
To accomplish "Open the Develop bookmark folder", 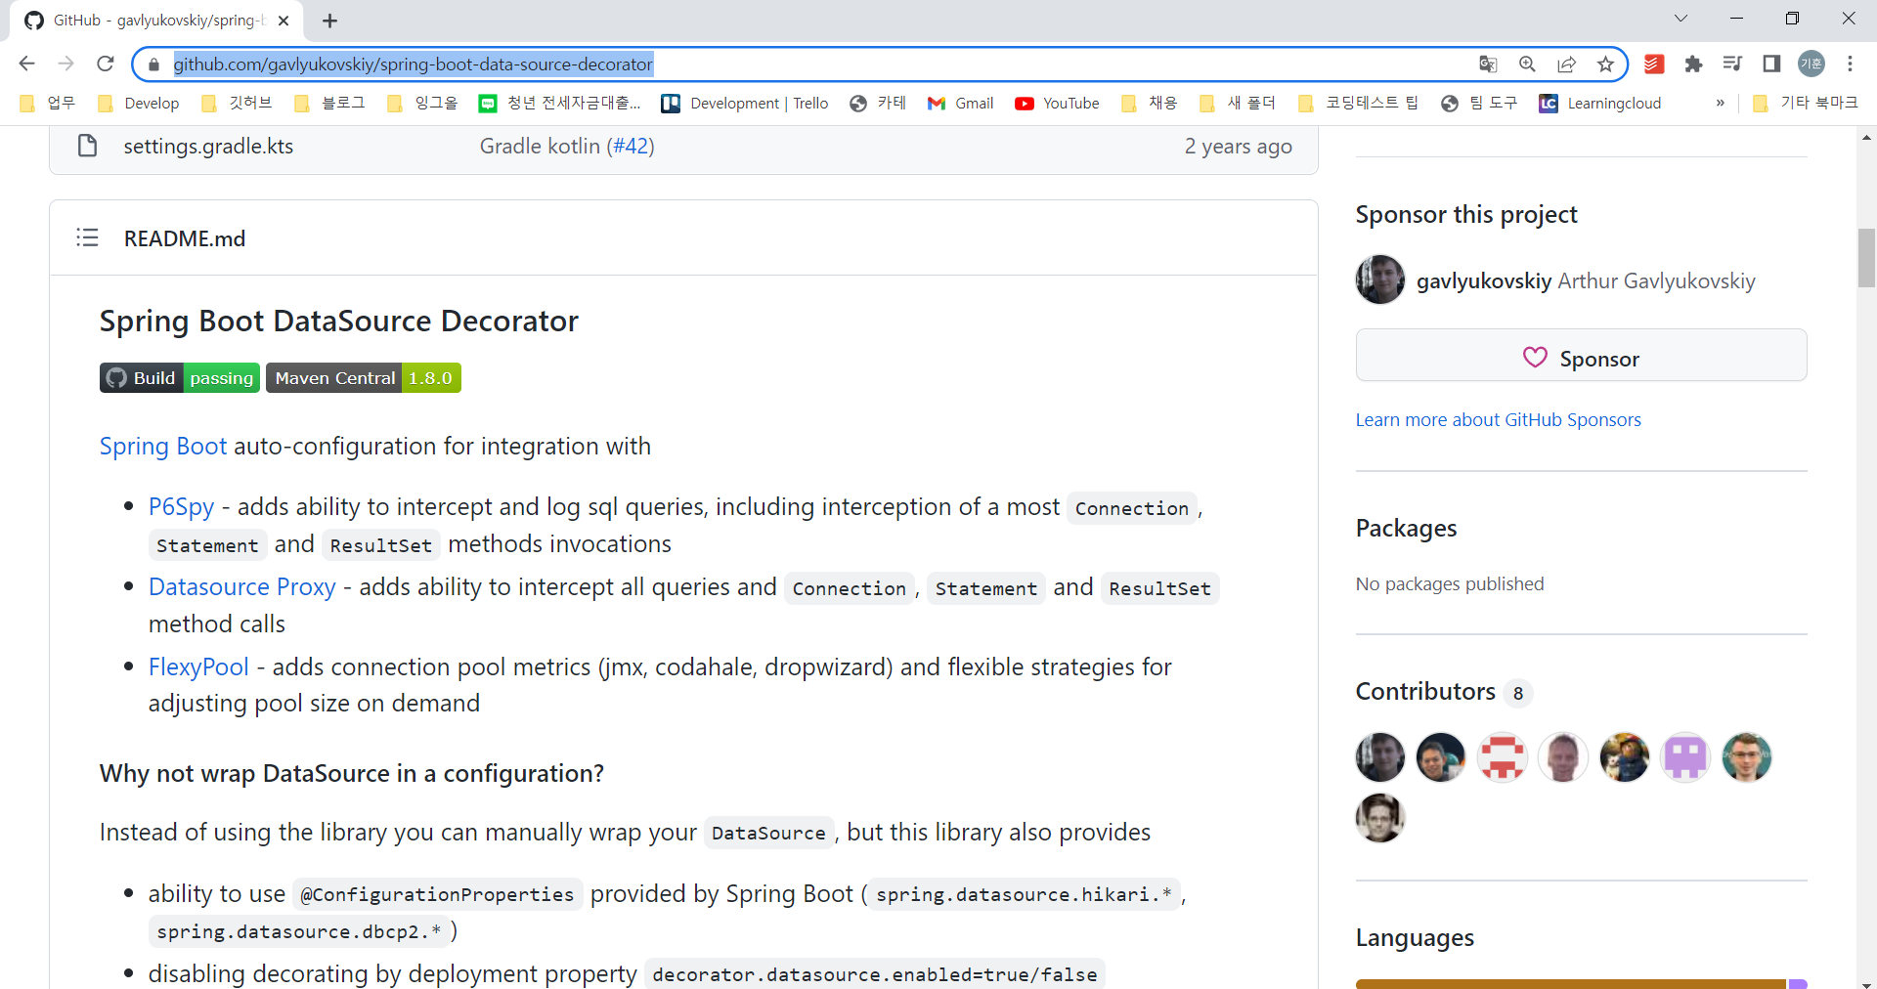I will click(138, 104).
